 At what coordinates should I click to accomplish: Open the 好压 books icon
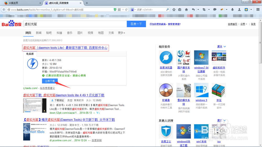tap(219, 90)
